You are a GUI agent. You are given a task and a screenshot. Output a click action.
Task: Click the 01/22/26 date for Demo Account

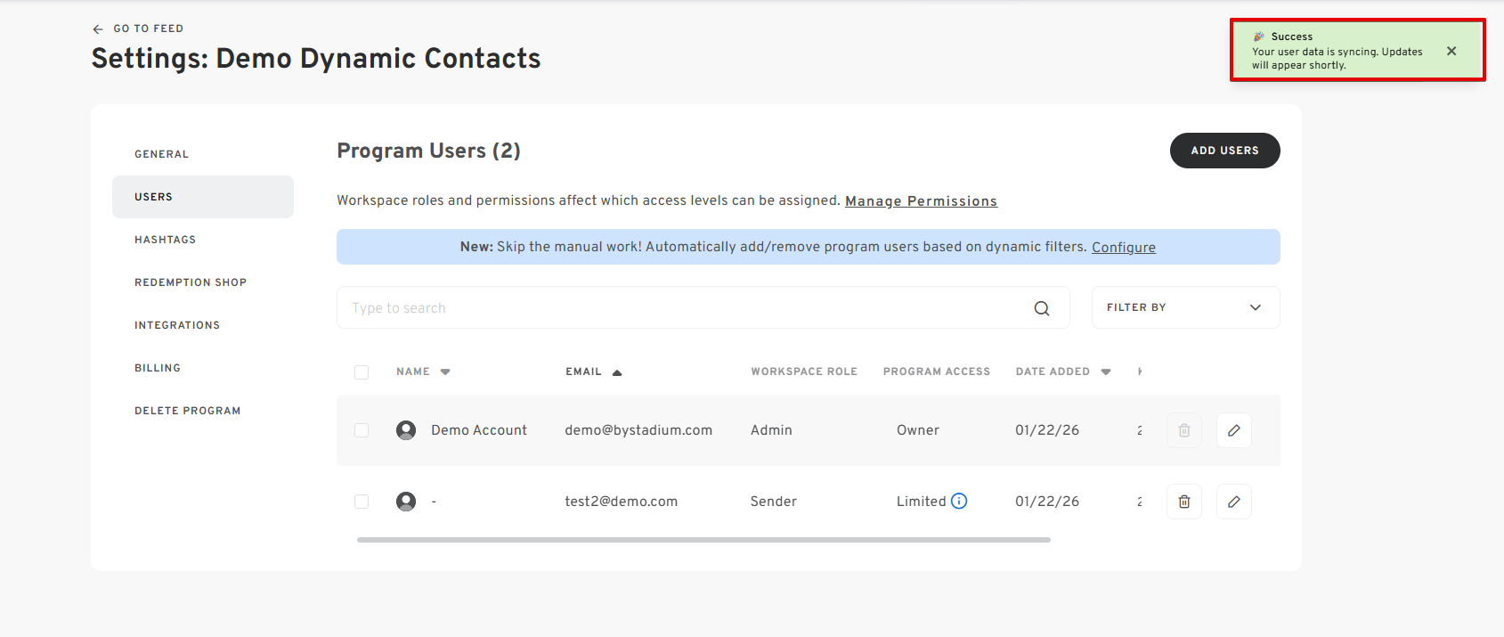click(1047, 430)
